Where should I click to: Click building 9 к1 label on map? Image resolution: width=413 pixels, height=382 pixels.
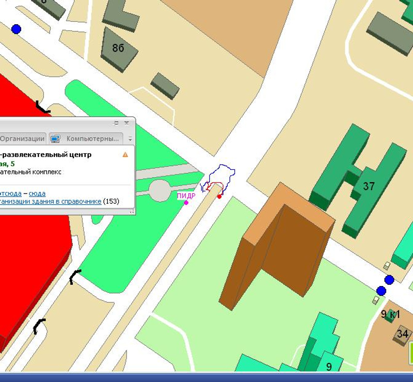pyautogui.click(x=390, y=314)
